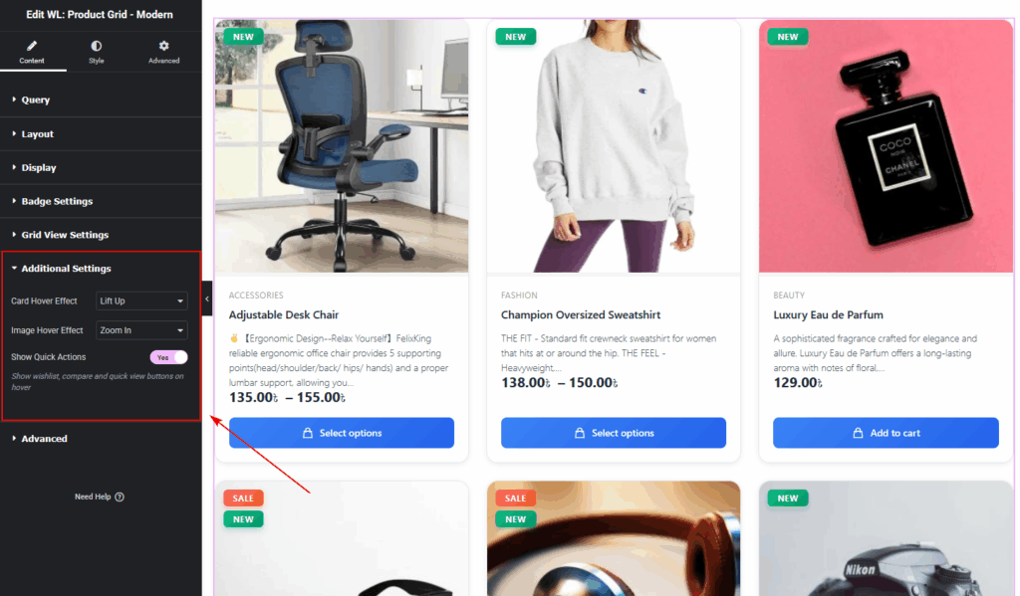Click the NEW badge on Nikon camera
The height and width of the screenshot is (596, 1020).
pyautogui.click(x=788, y=498)
